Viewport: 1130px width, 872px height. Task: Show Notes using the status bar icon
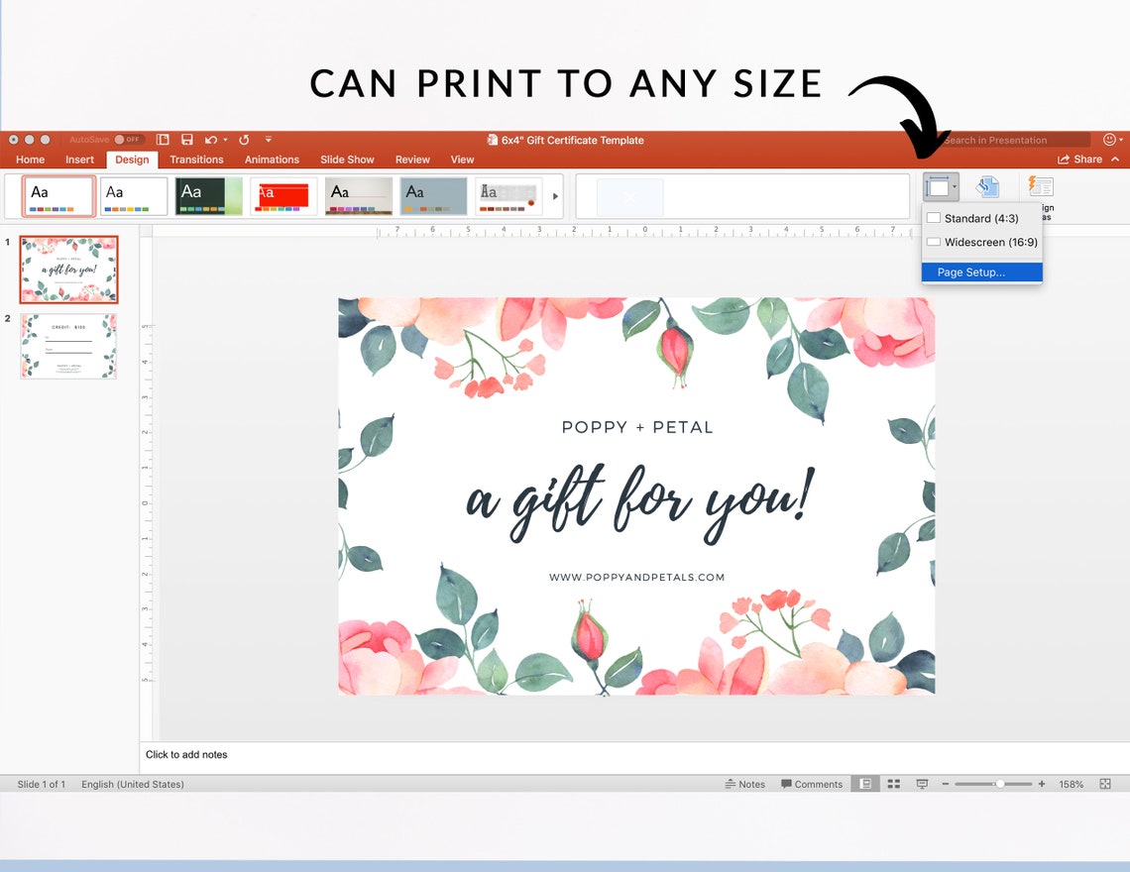pyautogui.click(x=745, y=784)
